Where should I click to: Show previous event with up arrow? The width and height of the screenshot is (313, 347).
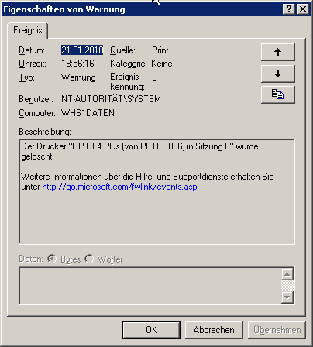278,52
